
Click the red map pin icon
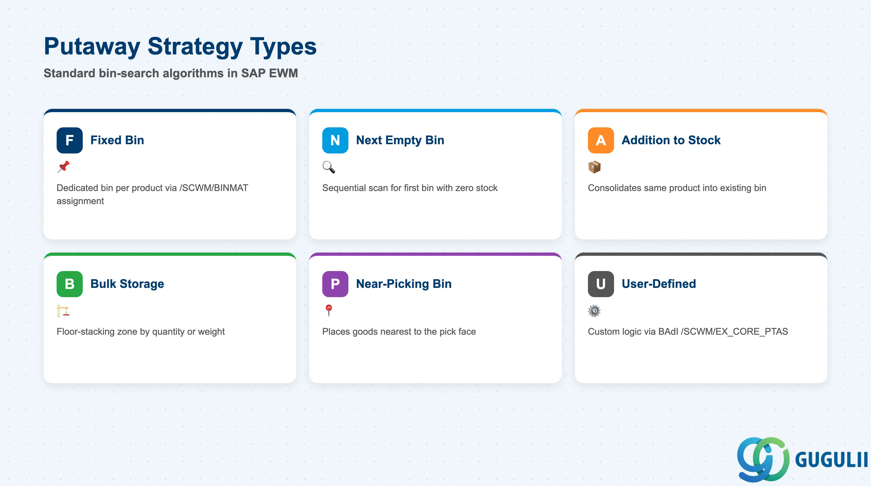point(329,310)
